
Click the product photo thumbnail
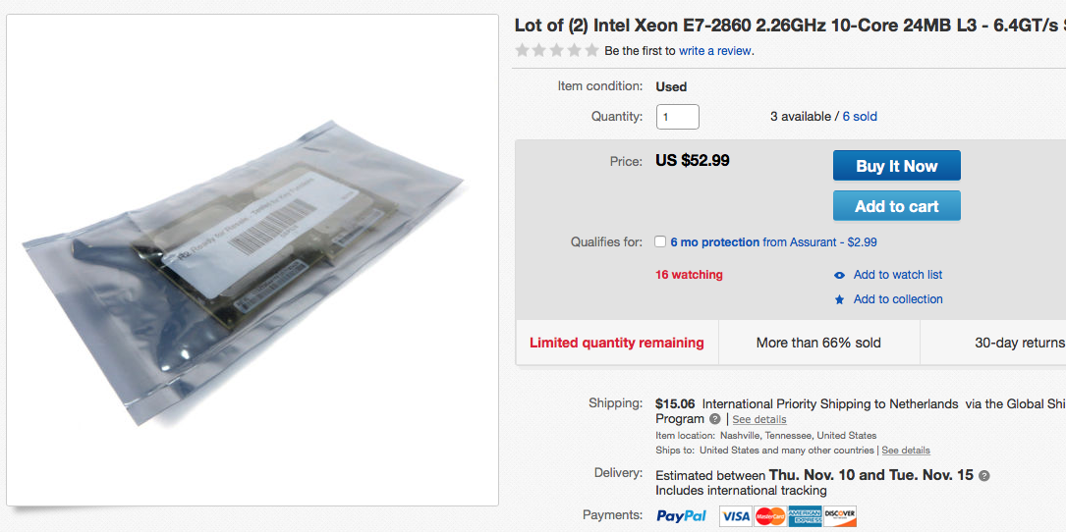(252, 260)
